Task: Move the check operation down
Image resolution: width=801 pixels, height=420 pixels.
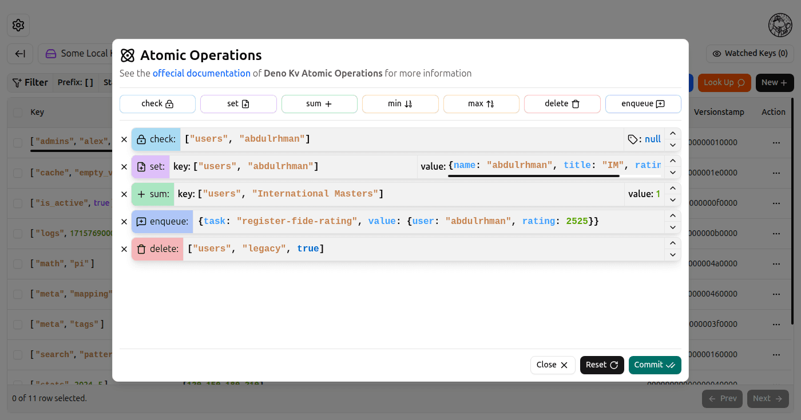Action: tap(673, 145)
